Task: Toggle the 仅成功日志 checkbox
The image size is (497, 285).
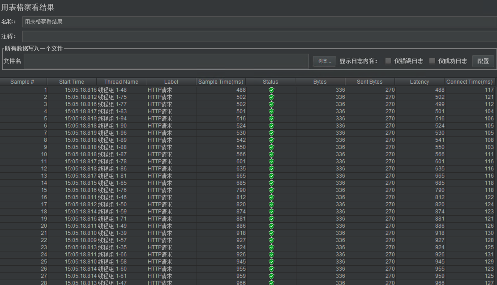Action: pyautogui.click(x=432, y=61)
